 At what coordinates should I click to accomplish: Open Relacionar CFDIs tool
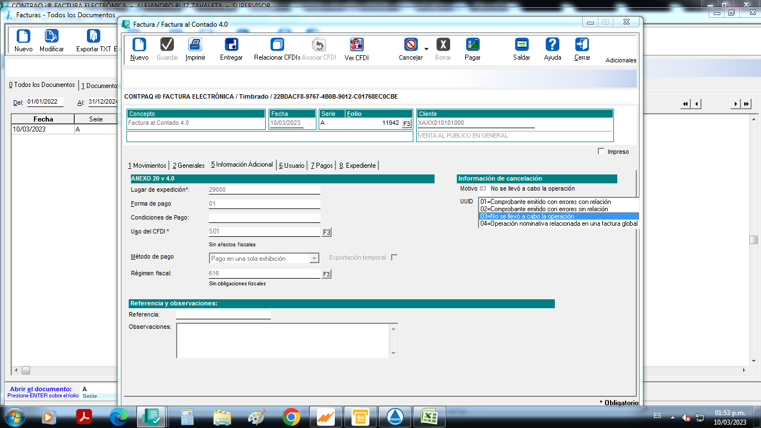[277, 45]
